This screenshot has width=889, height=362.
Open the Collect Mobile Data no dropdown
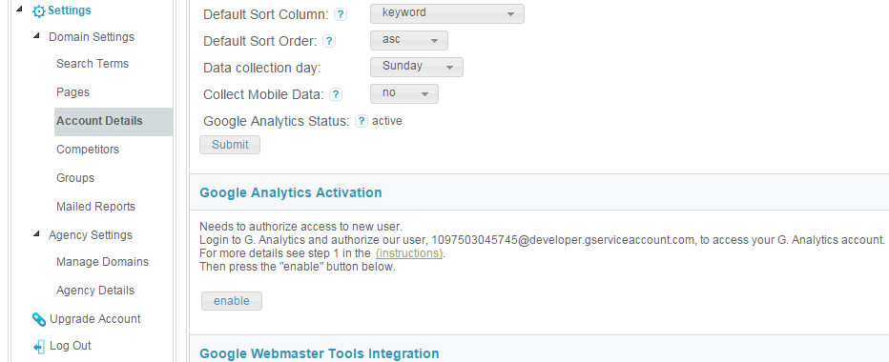(x=403, y=93)
